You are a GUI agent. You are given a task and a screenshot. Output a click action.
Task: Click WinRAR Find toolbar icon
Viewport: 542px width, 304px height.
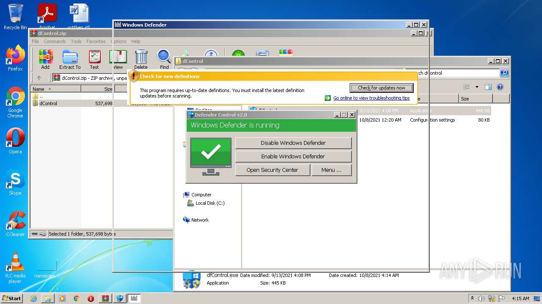click(164, 60)
